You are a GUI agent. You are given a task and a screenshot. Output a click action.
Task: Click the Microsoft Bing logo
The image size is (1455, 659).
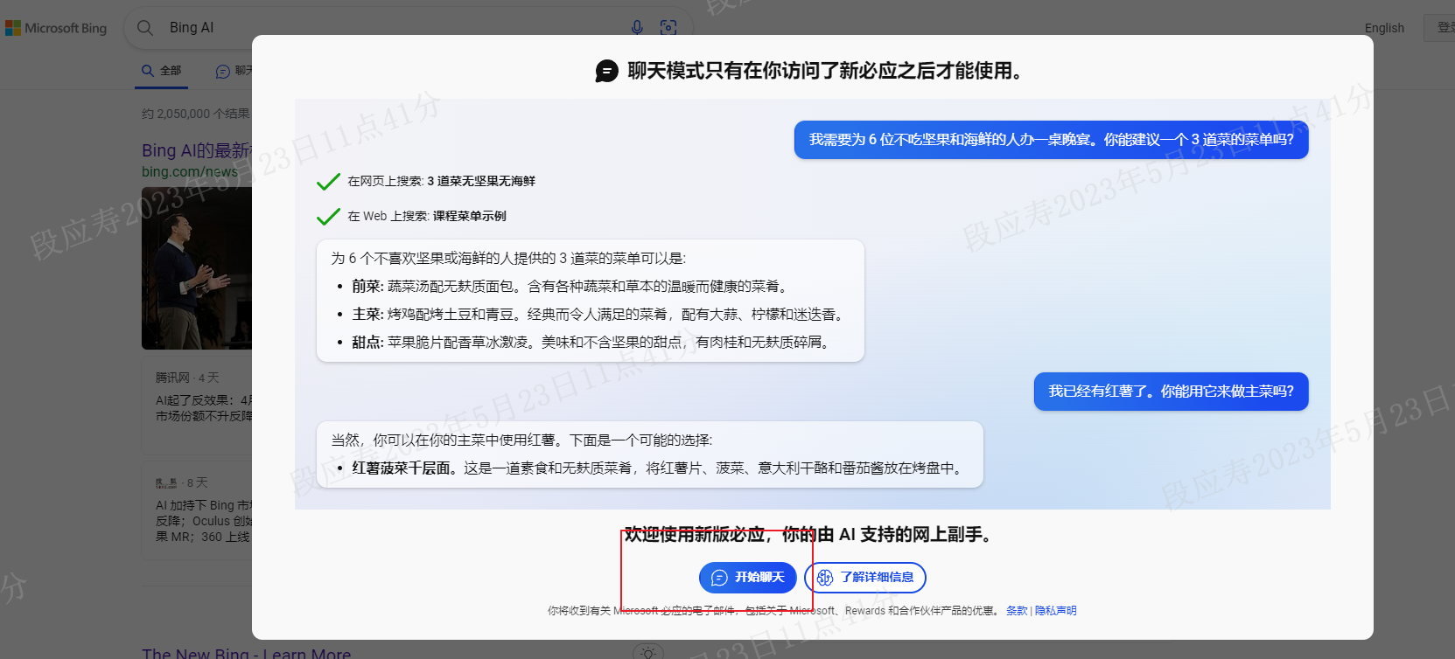point(56,28)
